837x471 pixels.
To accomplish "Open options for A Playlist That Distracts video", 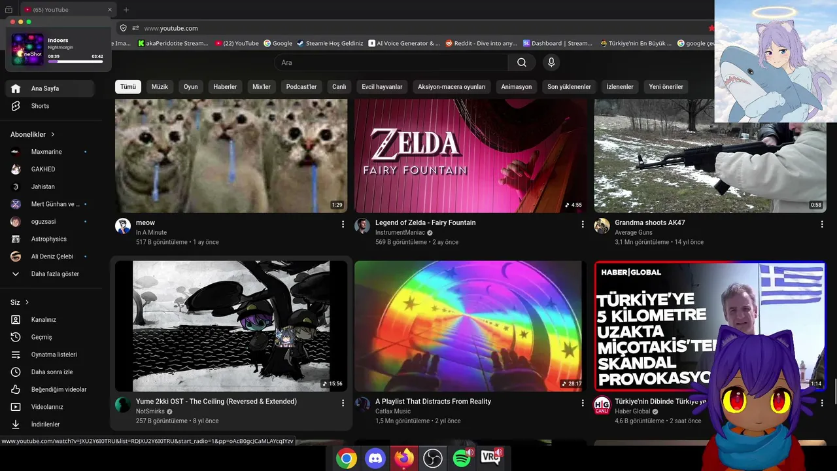I will pyautogui.click(x=583, y=403).
